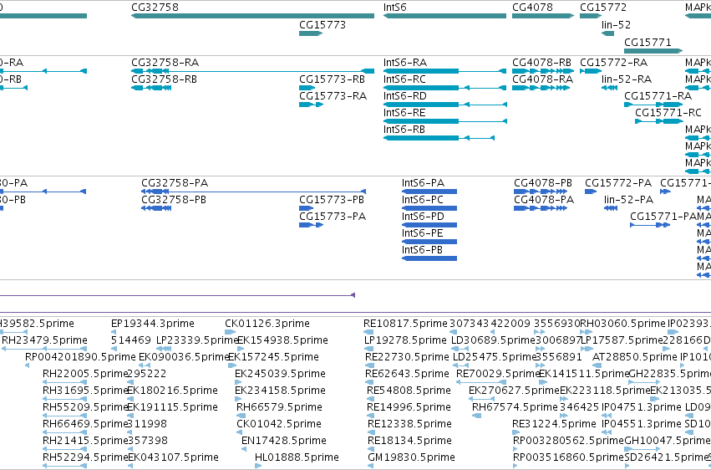Open transcript lin-52-RA
This screenshot has height=470, width=711.
tap(627, 79)
